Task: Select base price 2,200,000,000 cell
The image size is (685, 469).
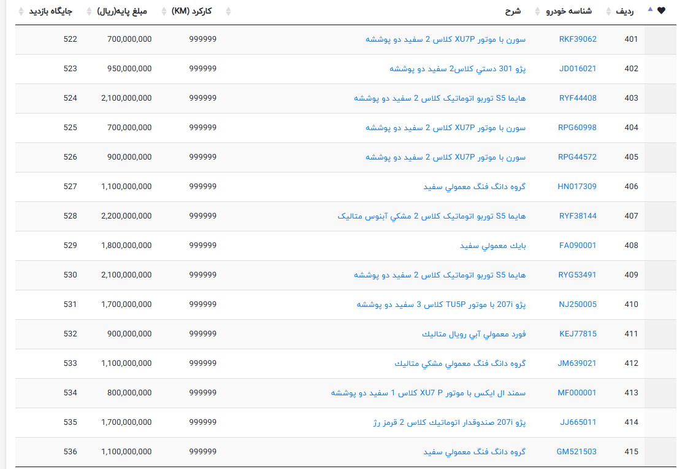Action: click(126, 216)
